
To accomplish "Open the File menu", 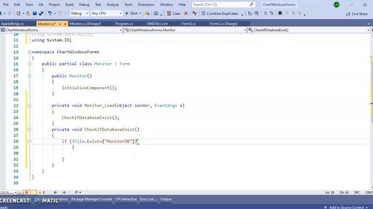I will click(x=5, y=5).
